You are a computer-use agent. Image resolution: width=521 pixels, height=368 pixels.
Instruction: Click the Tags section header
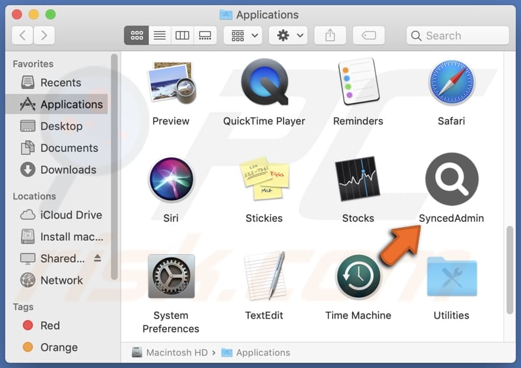pyautogui.click(x=23, y=307)
